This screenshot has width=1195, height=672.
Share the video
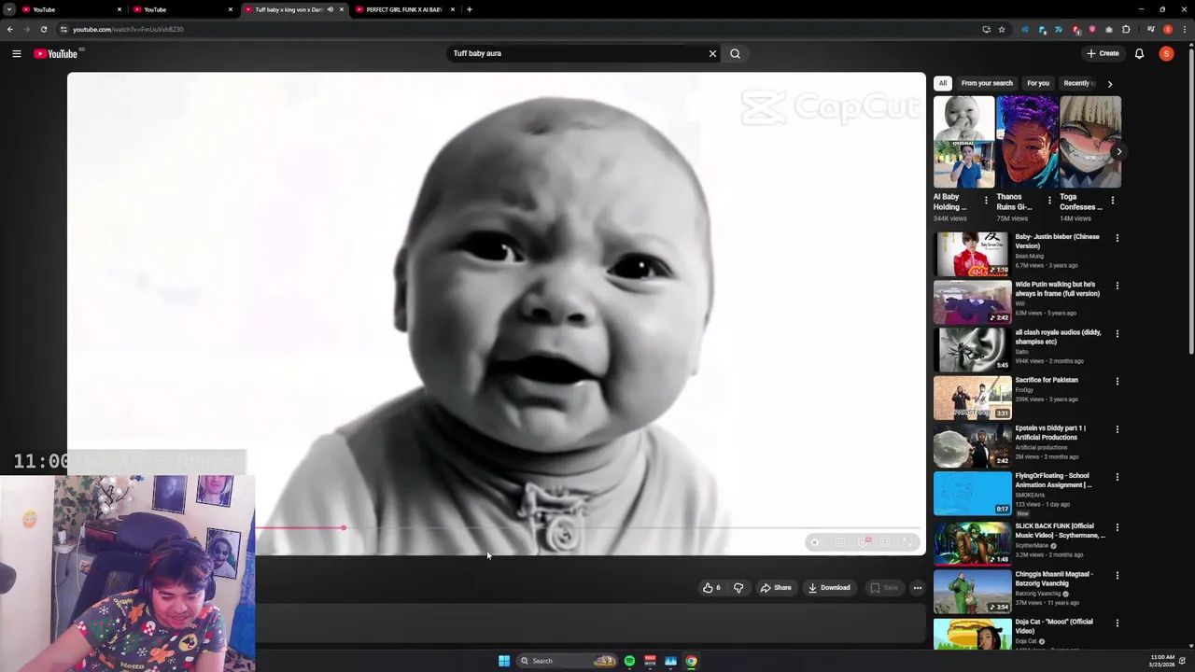tap(776, 588)
